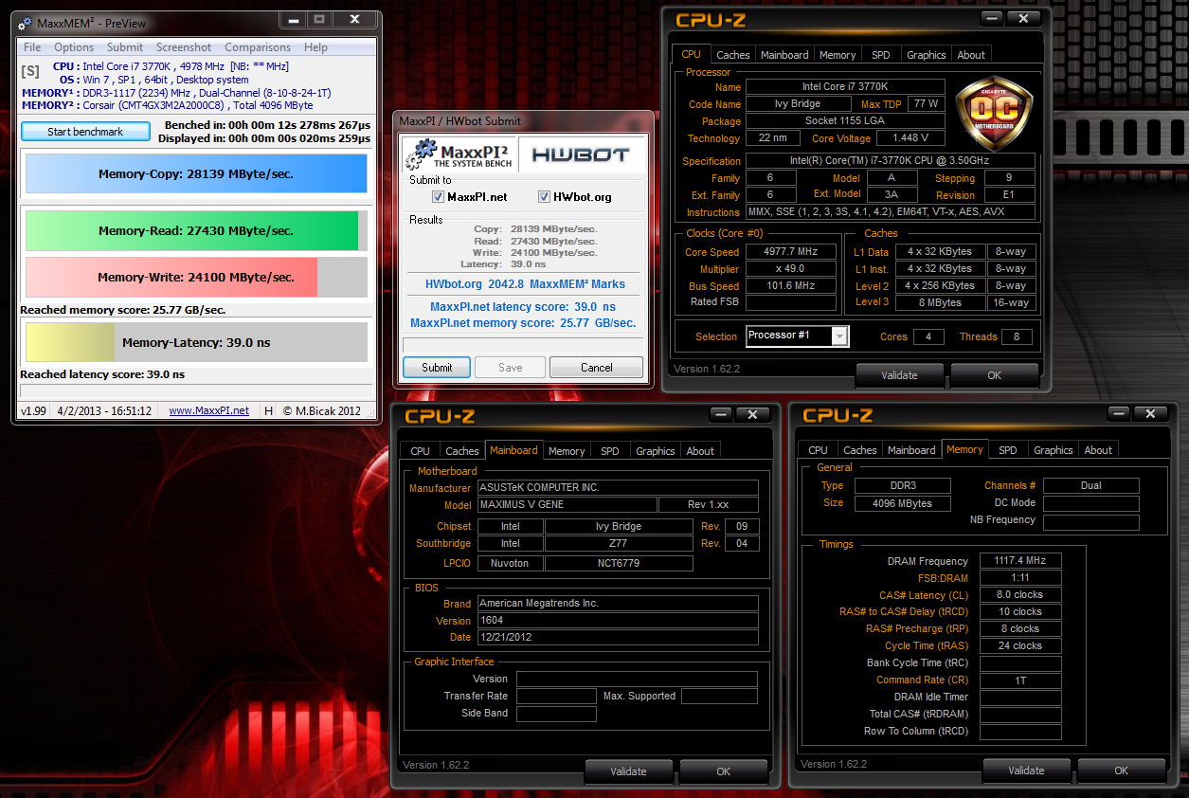
Task: Open the Options menu in MaxxMEM
Action: click(74, 47)
